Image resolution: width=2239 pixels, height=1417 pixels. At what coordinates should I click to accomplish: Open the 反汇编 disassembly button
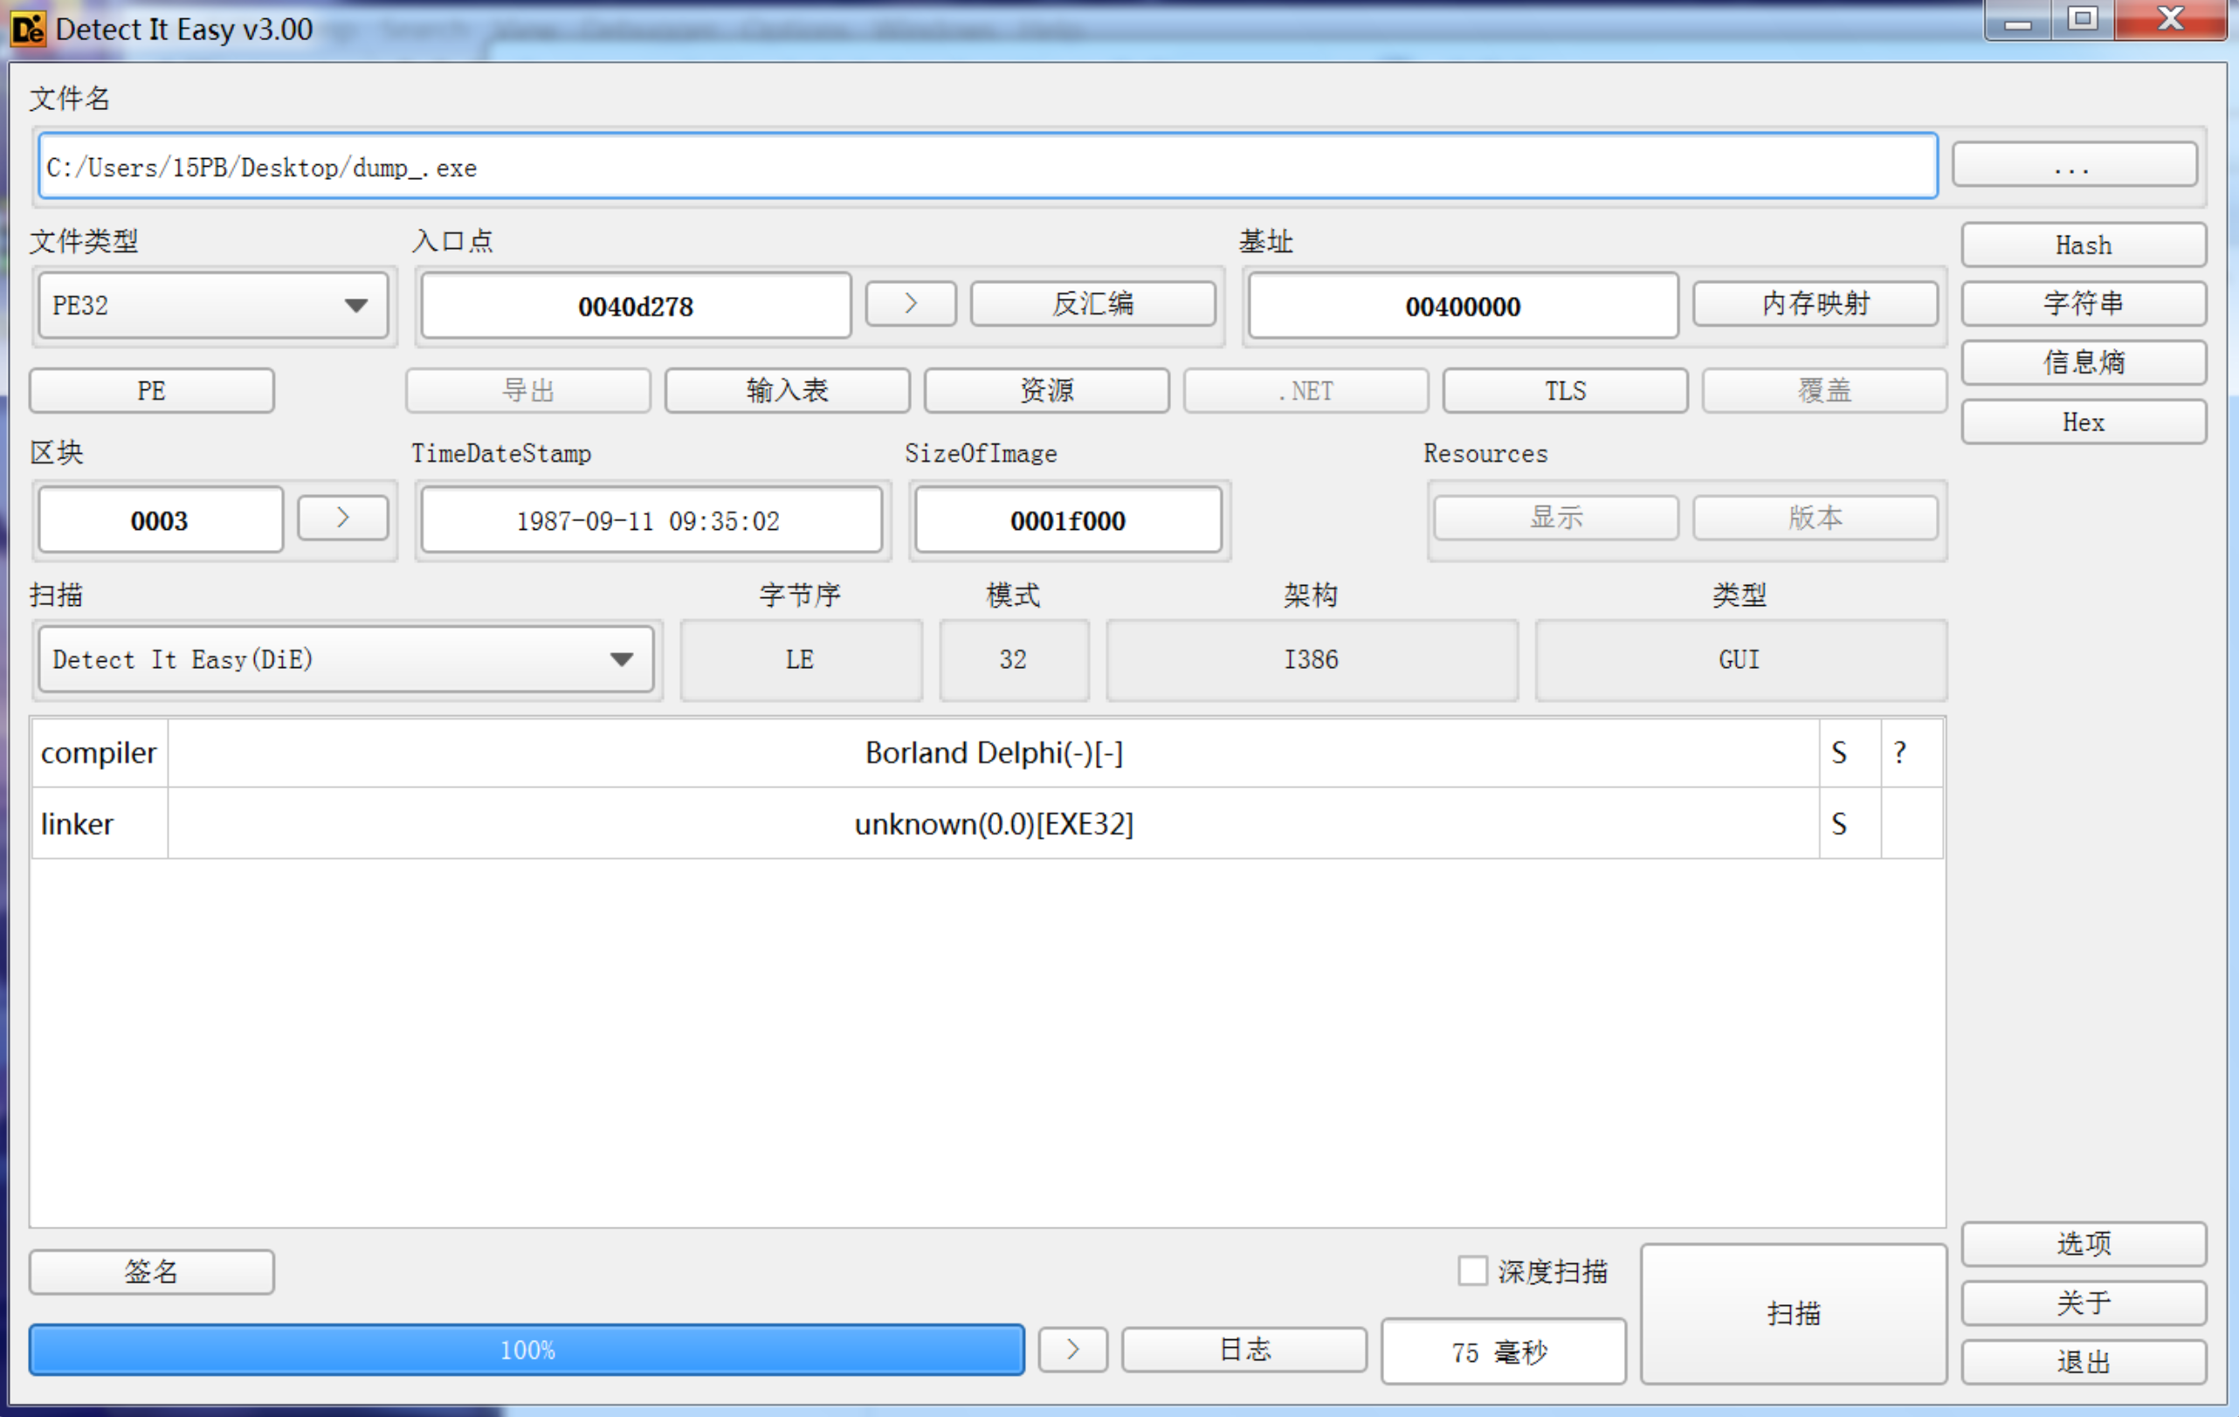point(1092,304)
